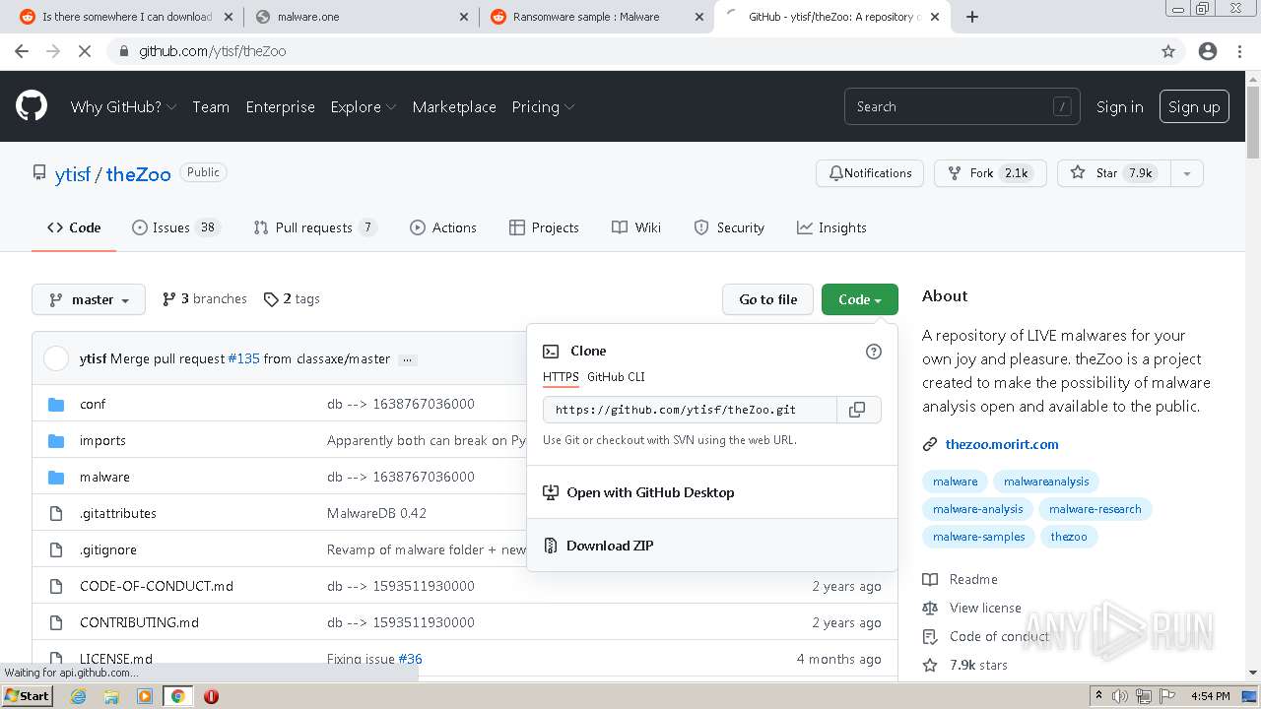Fork the repository with the Fork button
1261x709 pixels.
pos(989,173)
